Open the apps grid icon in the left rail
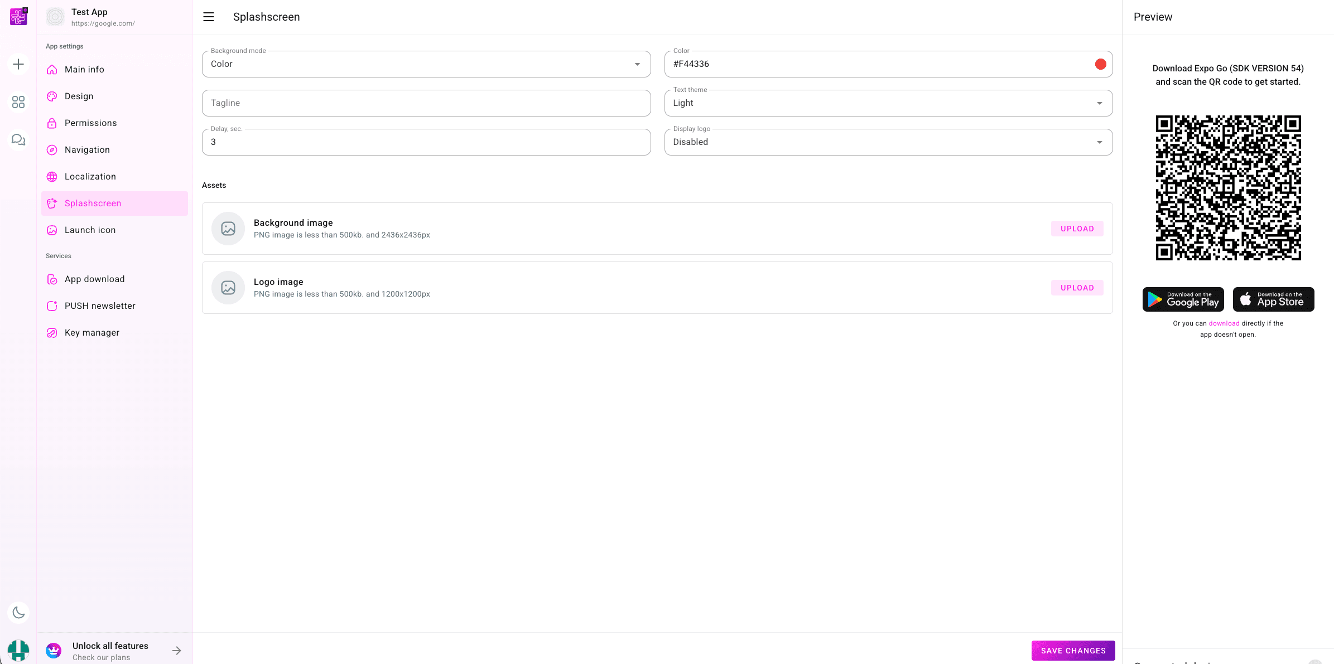1334x664 pixels. (18, 102)
